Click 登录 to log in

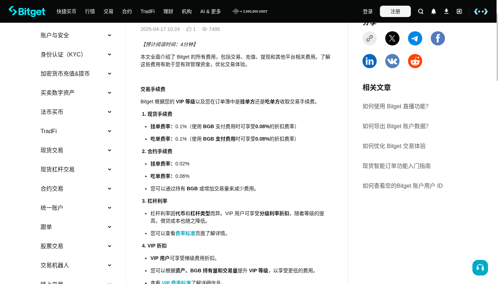[368, 11]
